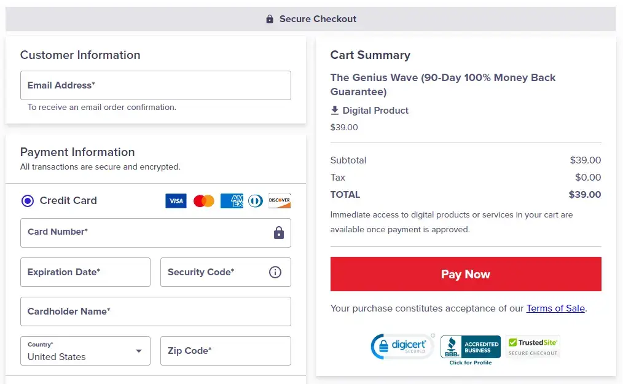Click the Digital Product download icon
623x384 pixels.
(335, 111)
